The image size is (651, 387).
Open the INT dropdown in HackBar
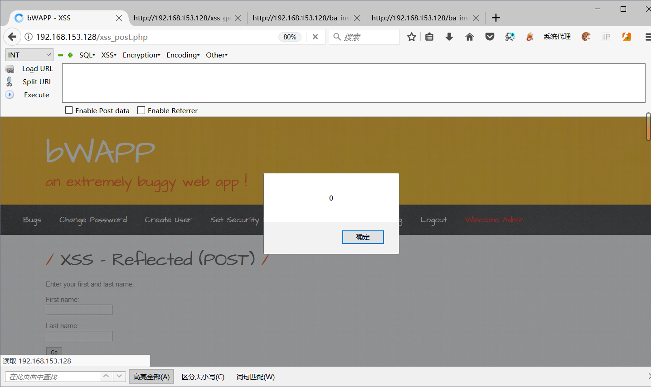coord(29,55)
